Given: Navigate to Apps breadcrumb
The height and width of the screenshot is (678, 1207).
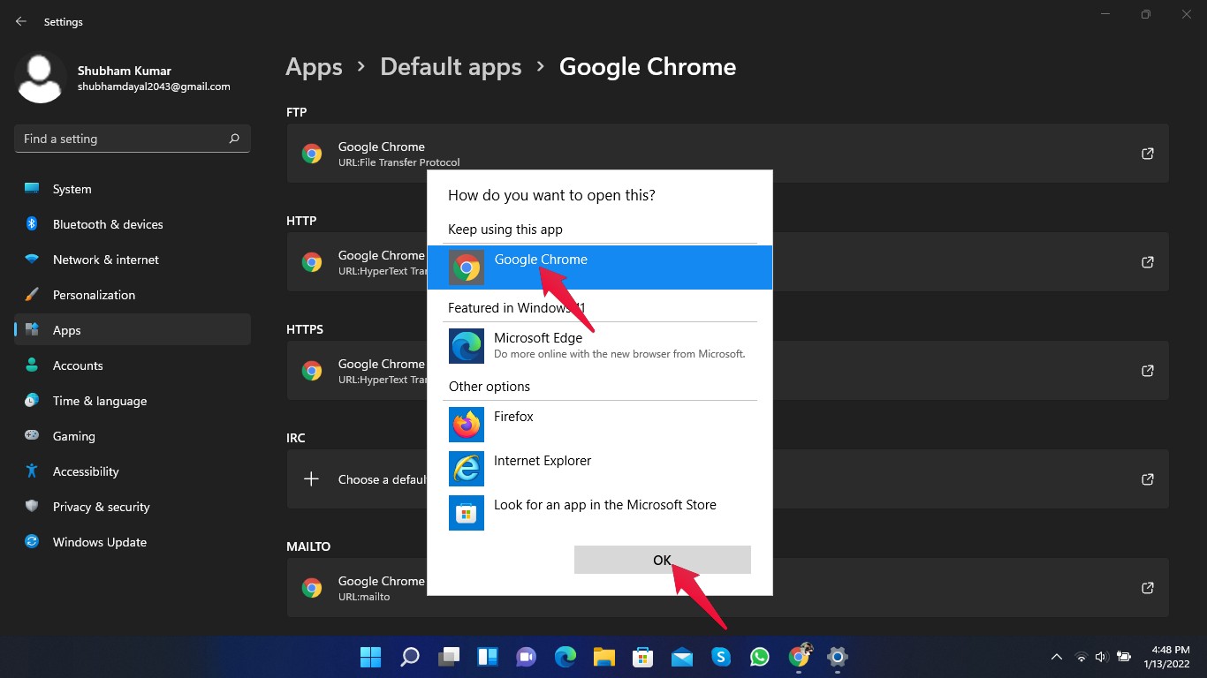Looking at the screenshot, I should point(314,67).
